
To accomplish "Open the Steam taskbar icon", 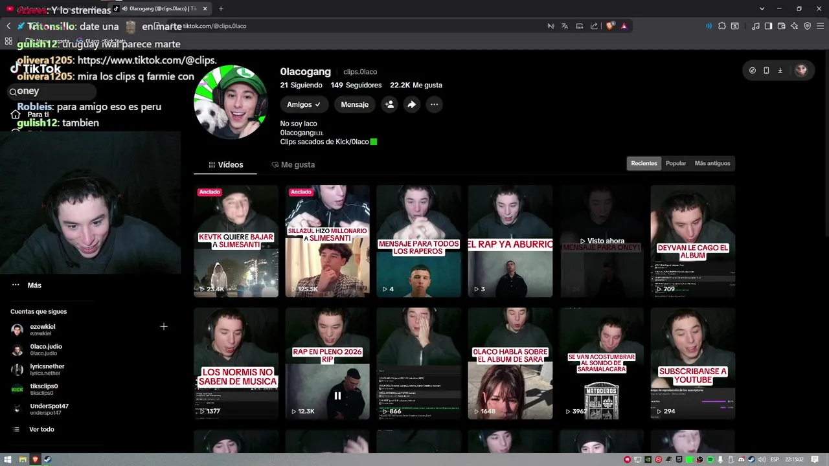I will click(x=47, y=460).
